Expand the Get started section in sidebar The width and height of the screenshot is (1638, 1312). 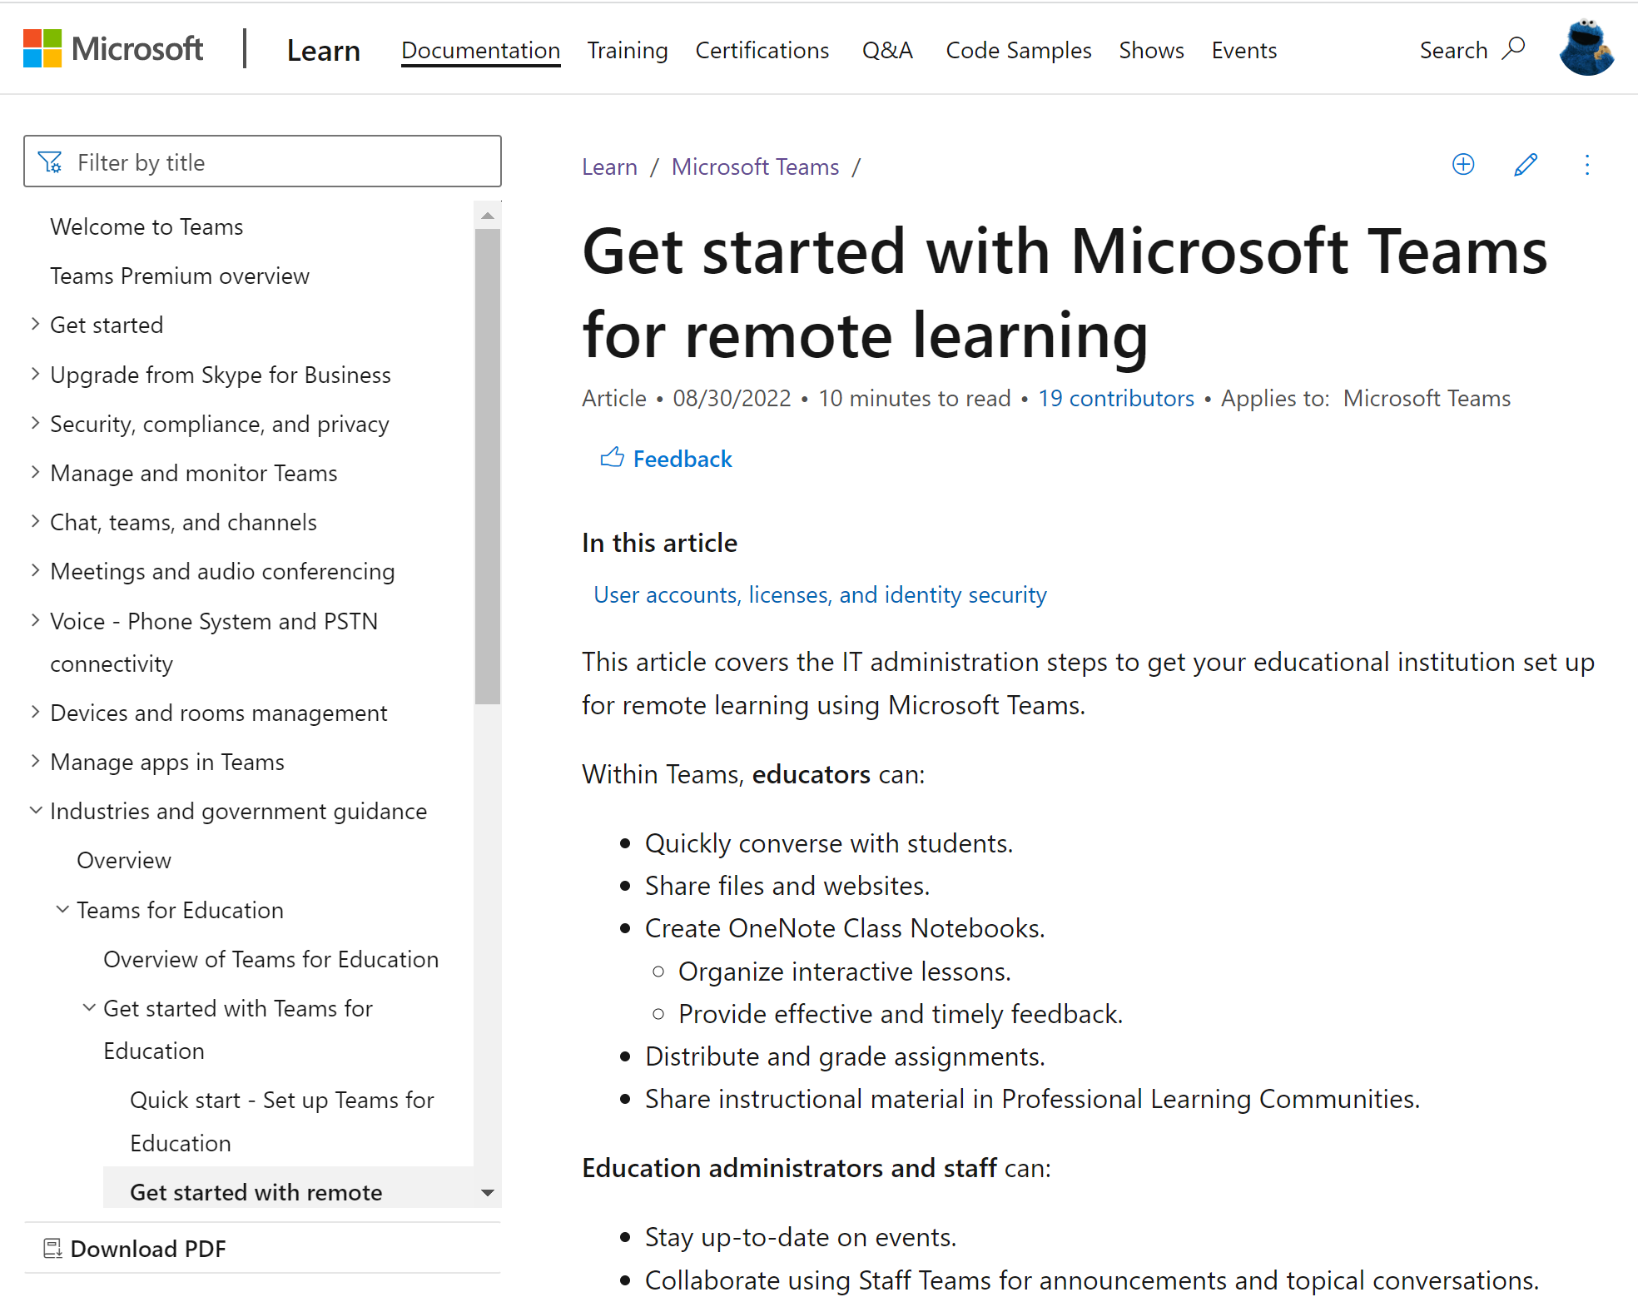[33, 324]
